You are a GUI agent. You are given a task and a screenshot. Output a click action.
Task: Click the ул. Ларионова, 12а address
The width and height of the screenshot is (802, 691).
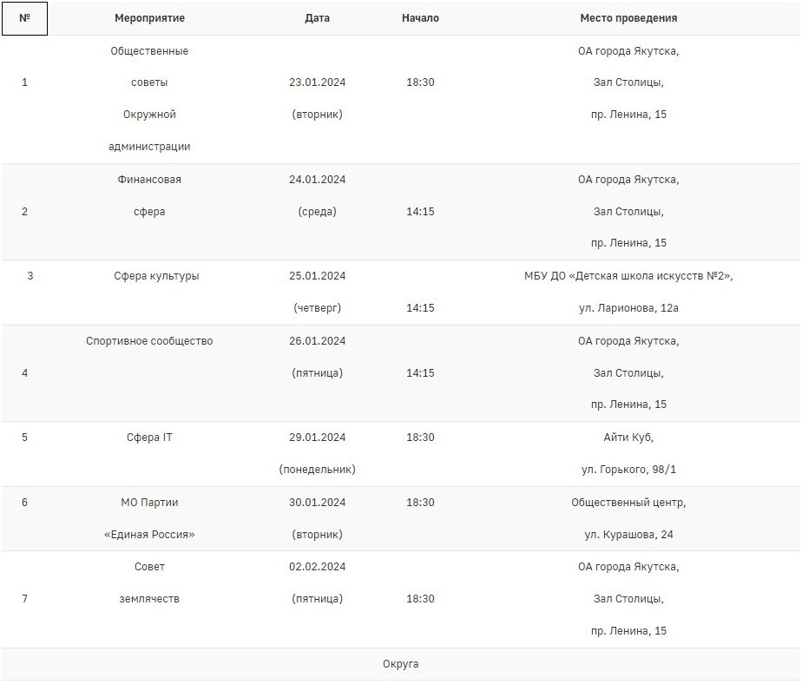[628, 308]
